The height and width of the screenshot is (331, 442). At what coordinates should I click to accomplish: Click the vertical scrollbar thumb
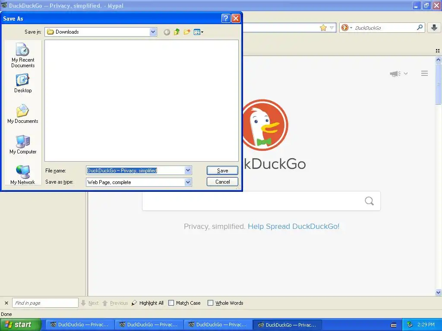tap(439, 84)
